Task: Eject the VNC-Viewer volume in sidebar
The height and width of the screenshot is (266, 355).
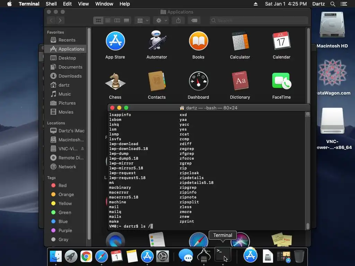Action: pos(83,149)
